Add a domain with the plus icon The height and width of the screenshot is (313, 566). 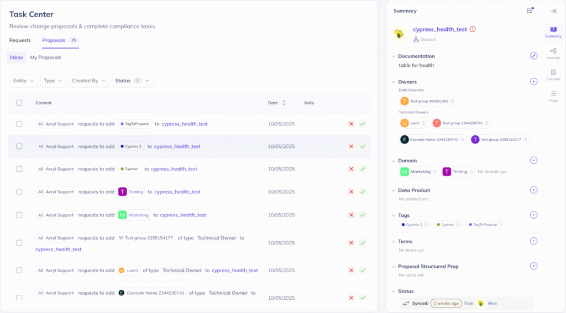[533, 161]
